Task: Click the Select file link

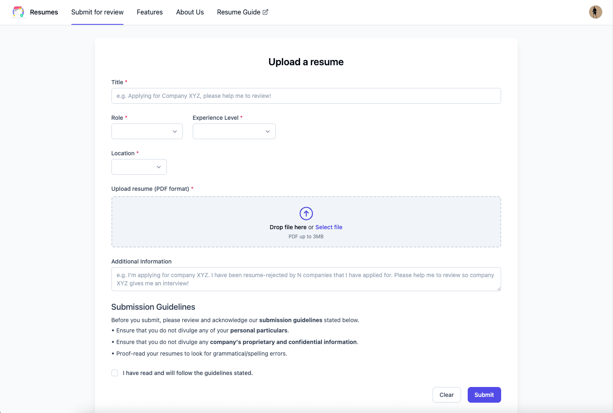Action: (329, 227)
